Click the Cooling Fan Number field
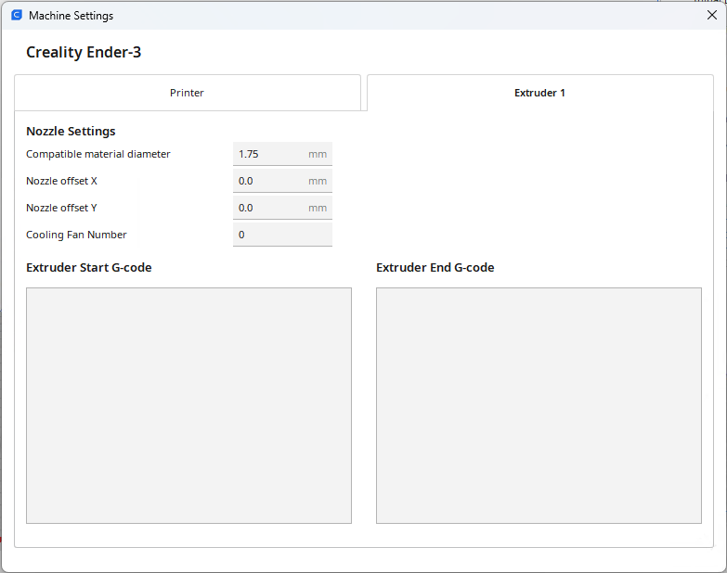The height and width of the screenshot is (573, 727). click(281, 235)
